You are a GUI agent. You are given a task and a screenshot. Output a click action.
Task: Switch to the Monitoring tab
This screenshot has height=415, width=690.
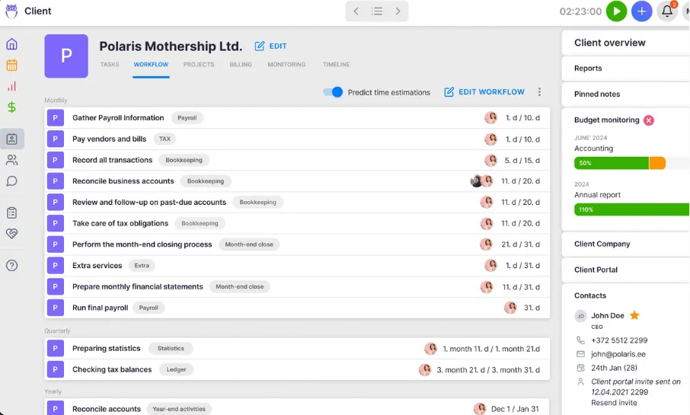click(286, 64)
